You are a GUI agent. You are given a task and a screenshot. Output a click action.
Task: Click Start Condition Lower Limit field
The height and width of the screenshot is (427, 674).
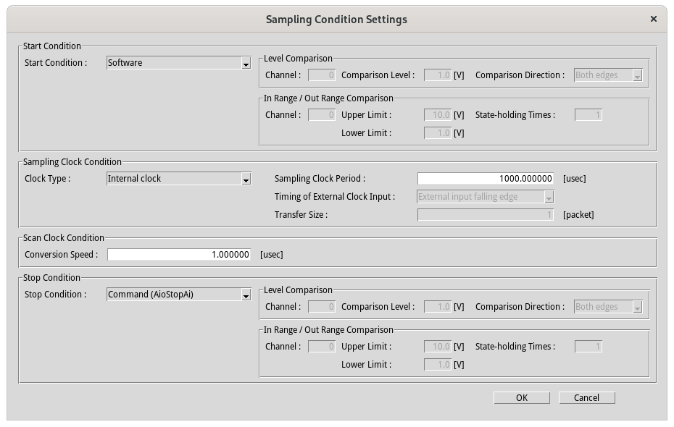[x=438, y=133]
